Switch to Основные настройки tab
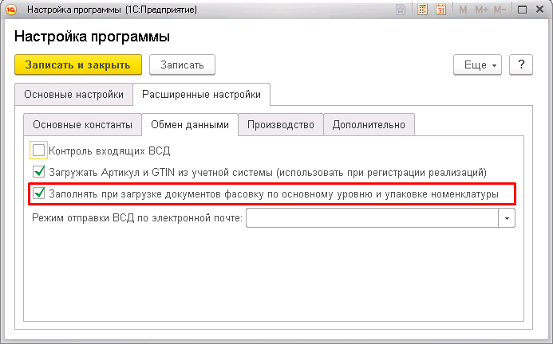 (73, 95)
